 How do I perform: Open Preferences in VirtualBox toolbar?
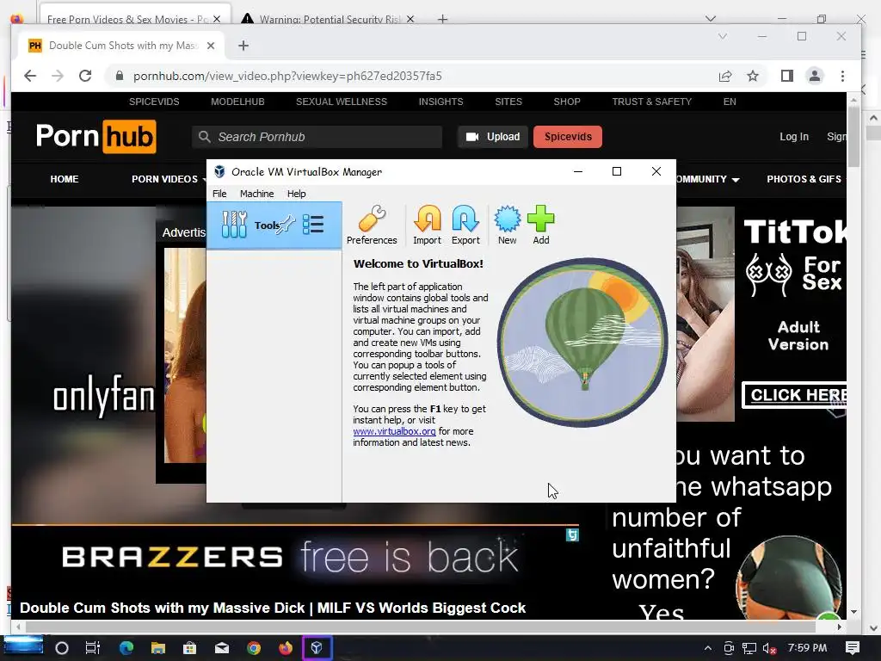372,225
